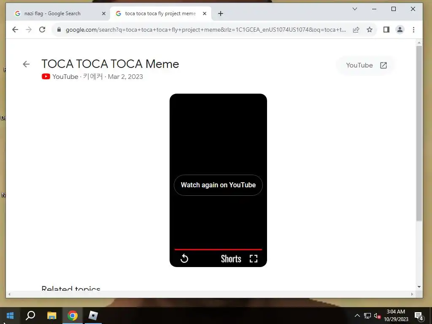This screenshot has width=432, height=324.
Task: Expand the tab search dropdown arrow
Action: 355,9
